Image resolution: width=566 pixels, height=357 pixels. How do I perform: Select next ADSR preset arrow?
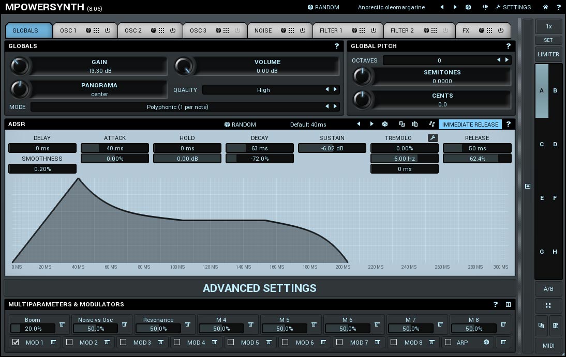click(372, 124)
